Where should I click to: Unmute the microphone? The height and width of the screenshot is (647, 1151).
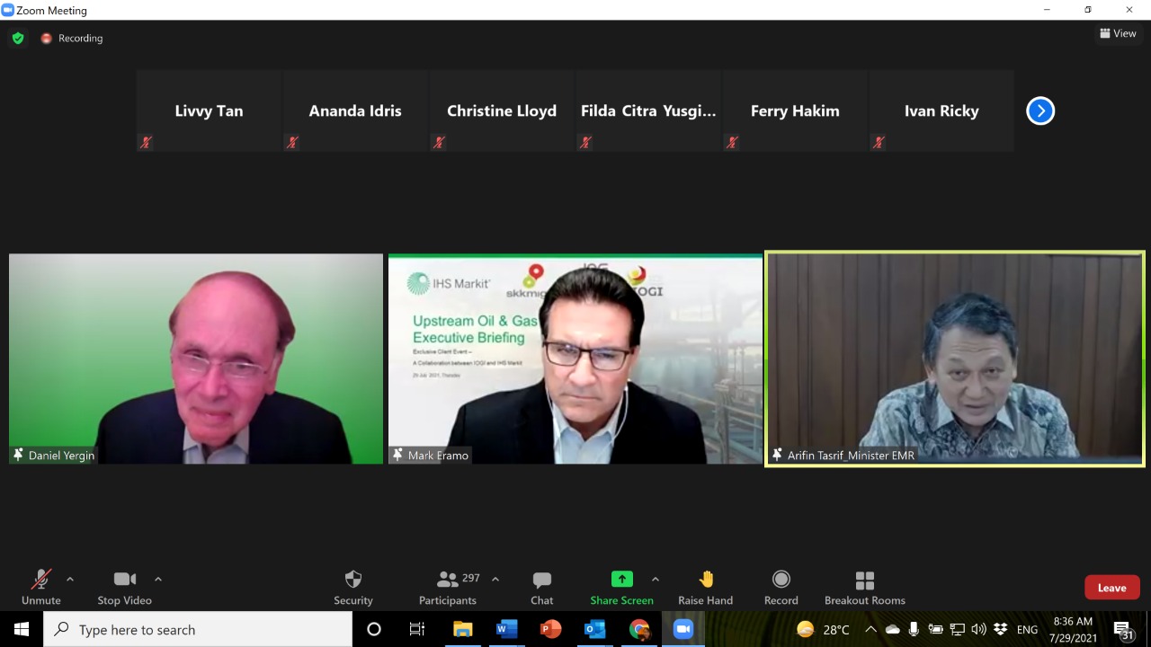pyautogui.click(x=41, y=588)
